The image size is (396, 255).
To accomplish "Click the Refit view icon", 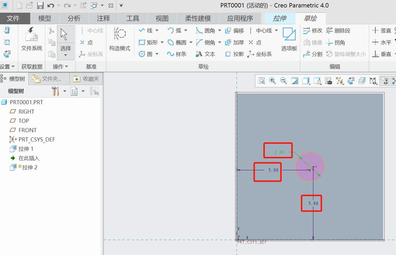I will coord(261,81).
